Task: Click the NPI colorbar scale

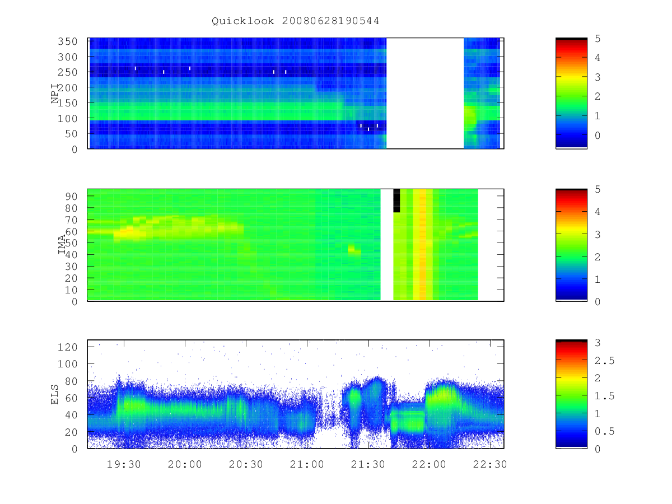Action: tap(571, 94)
